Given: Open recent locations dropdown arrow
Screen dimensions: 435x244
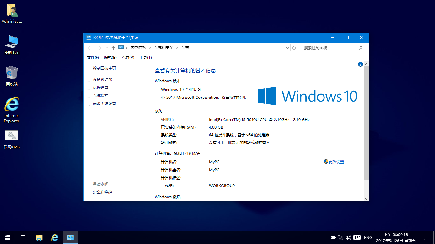Looking at the screenshot, I should (x=107, y=48).
